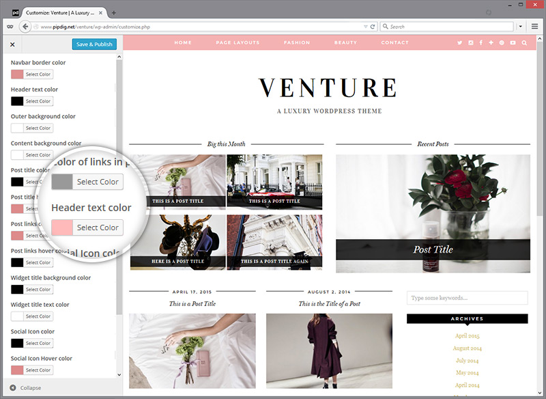Open the May 2014 archive link

[x=468, y=372]
